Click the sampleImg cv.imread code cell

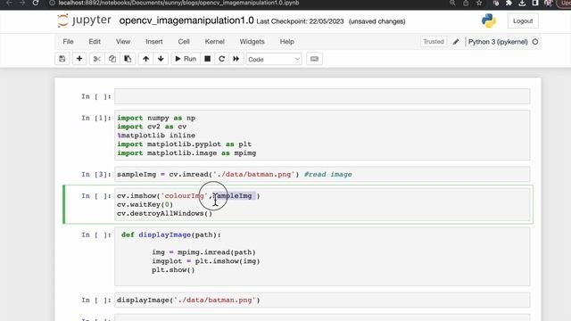[x=322, y=175]
